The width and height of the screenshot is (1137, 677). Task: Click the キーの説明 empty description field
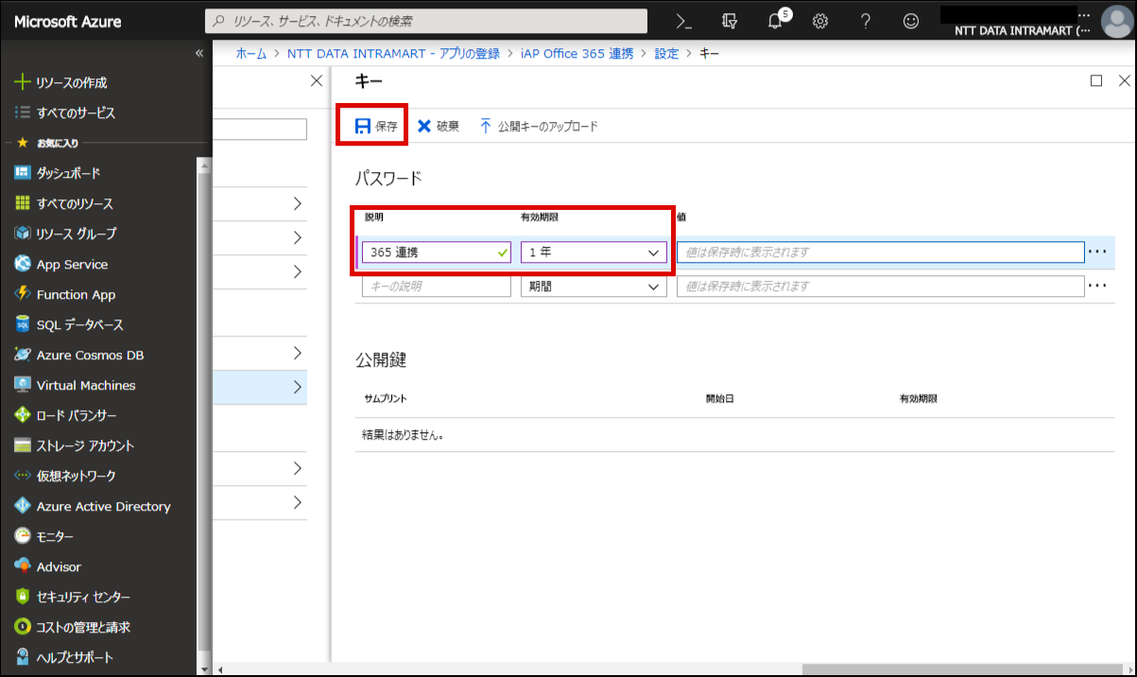pyautogui.click(x=437, y=286)
